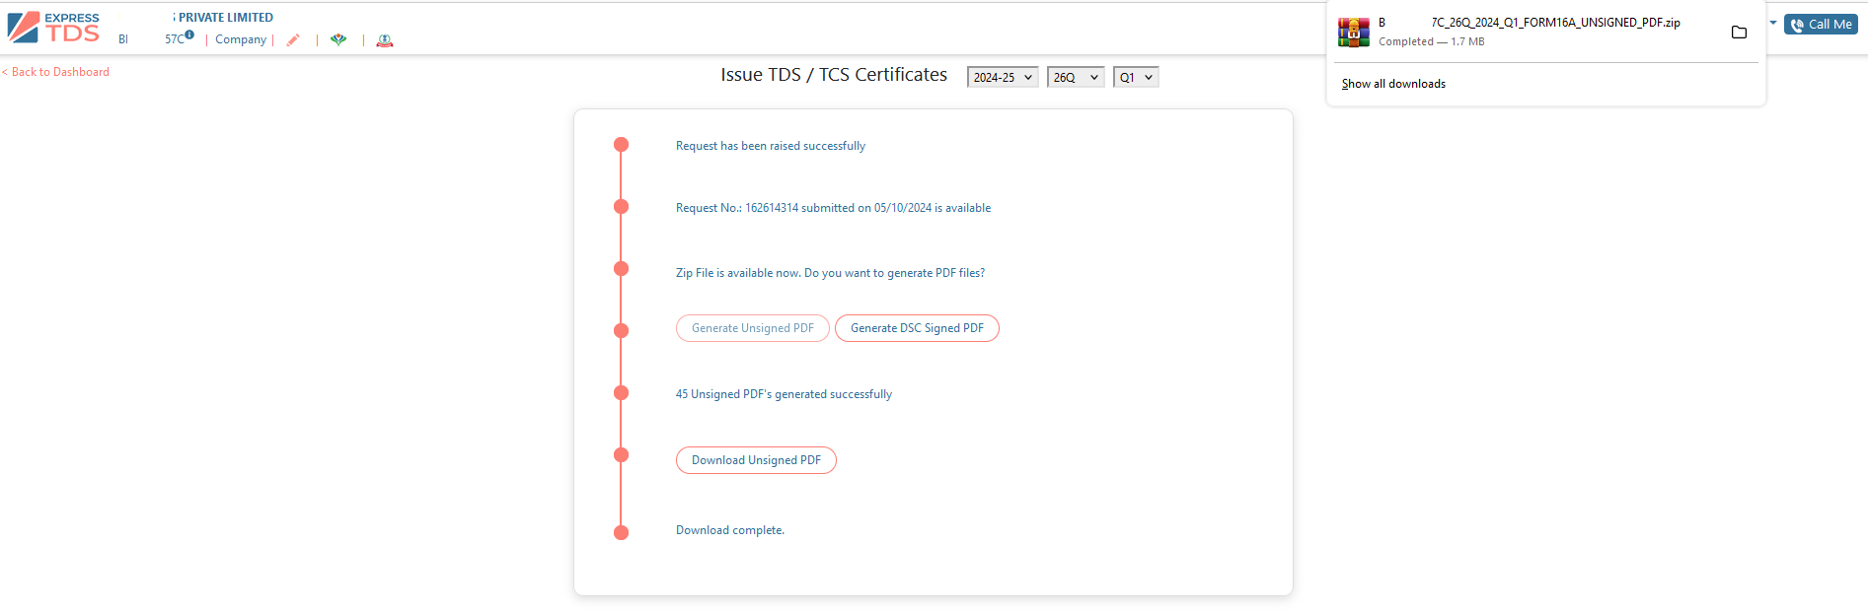Click Generate Unsigned PDF button

pyautogui.click(x=753, y=328)
